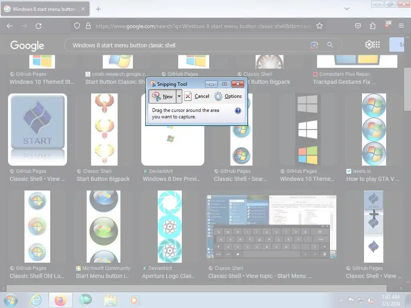Image resolution: width=411 pixels, height=308 pixels.
Task: Go back in the browser
Action: 10,26
